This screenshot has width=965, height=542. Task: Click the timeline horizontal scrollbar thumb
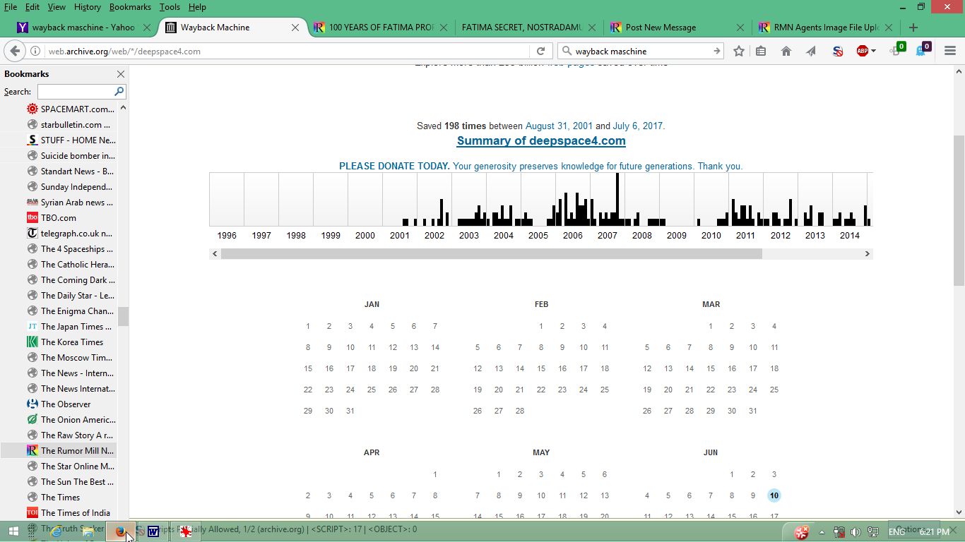[491, 253]
